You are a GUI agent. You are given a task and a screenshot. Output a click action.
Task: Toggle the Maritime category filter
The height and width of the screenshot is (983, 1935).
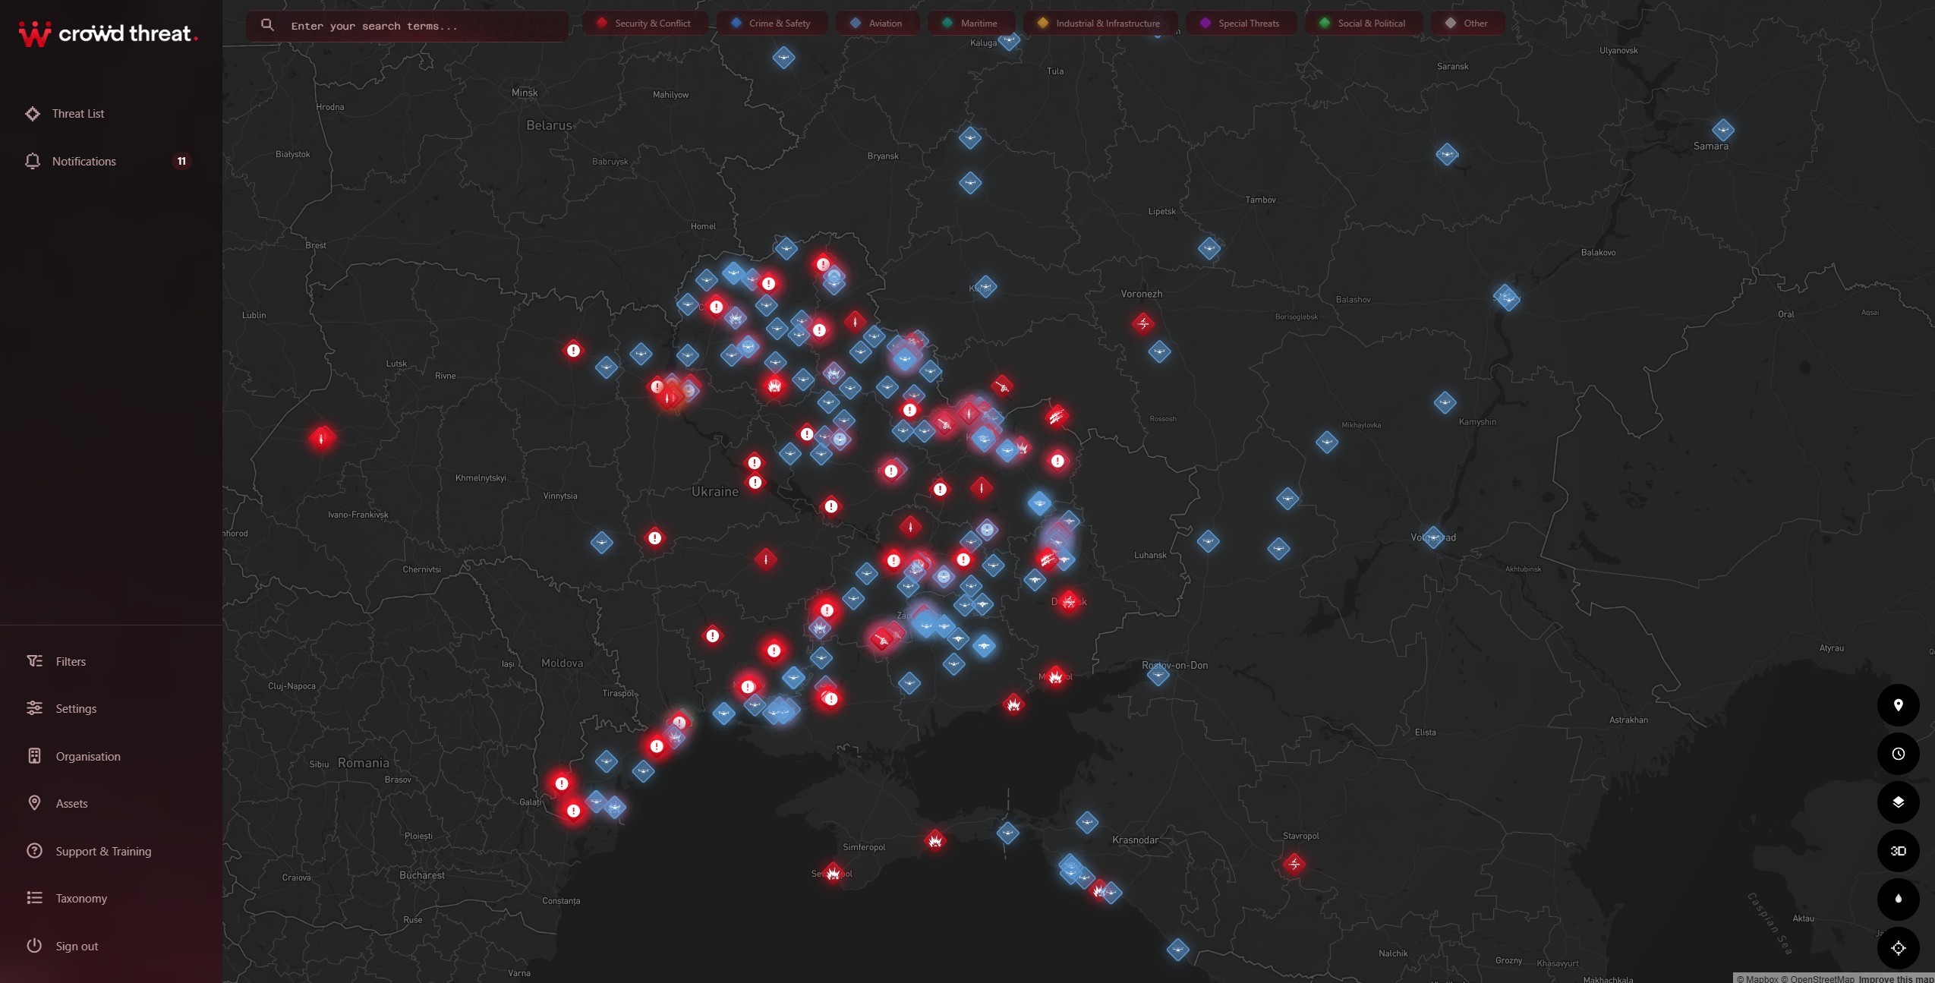pyautogui.click(x=970, y=24)
